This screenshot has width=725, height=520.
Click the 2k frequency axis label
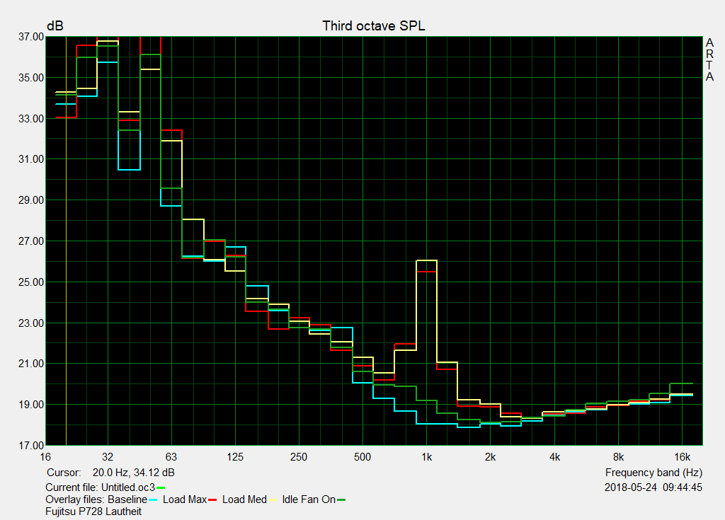coord(490,457)
